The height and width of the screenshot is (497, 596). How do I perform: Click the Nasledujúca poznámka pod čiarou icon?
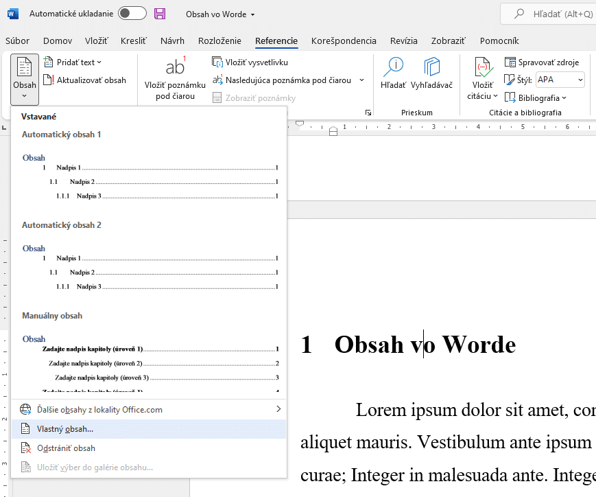pos(217,80)
